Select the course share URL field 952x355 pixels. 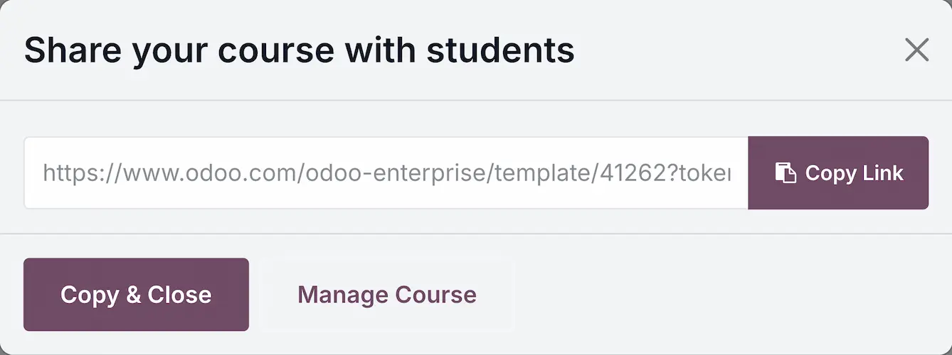(386, 173)
